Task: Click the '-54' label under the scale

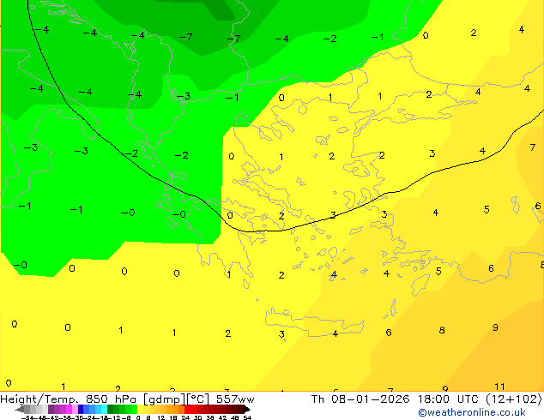Action: pos(27,417)
